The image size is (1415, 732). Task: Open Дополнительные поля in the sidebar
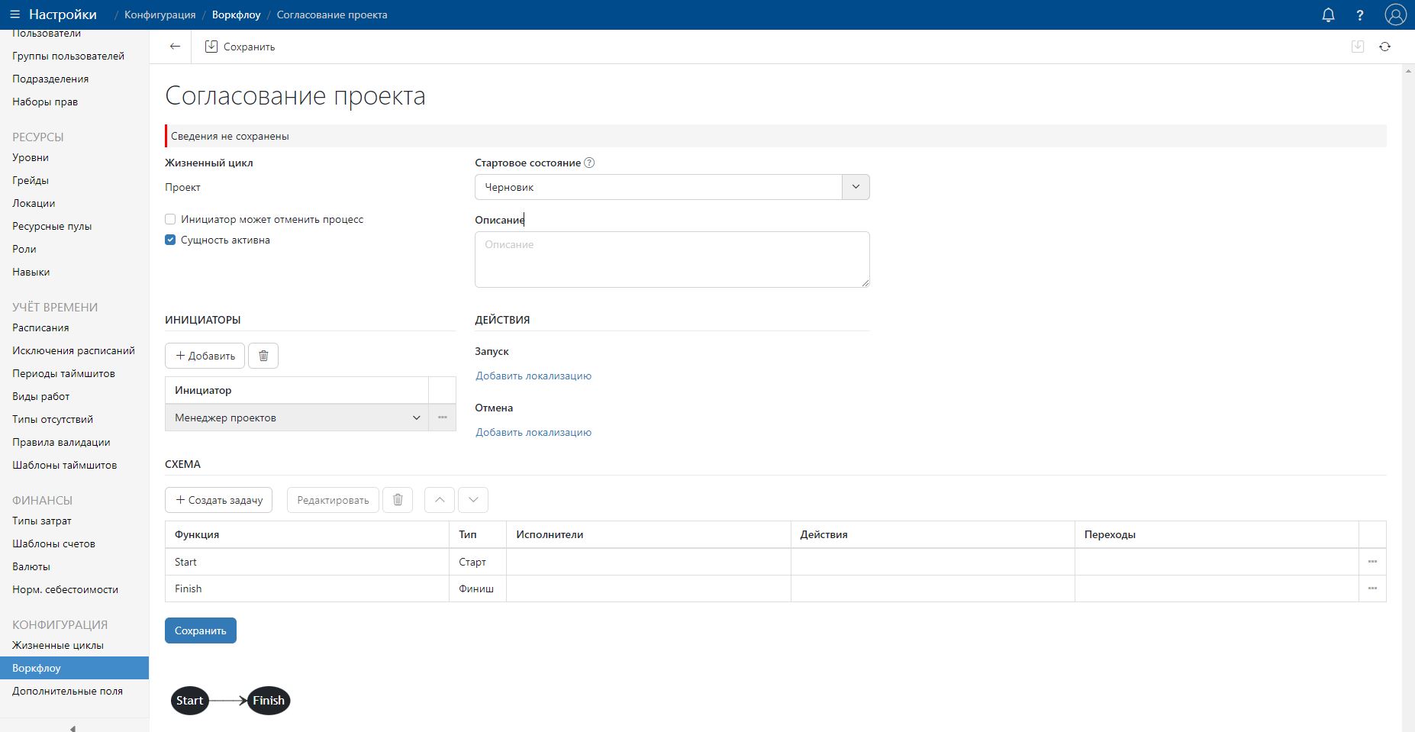point(67,691)
